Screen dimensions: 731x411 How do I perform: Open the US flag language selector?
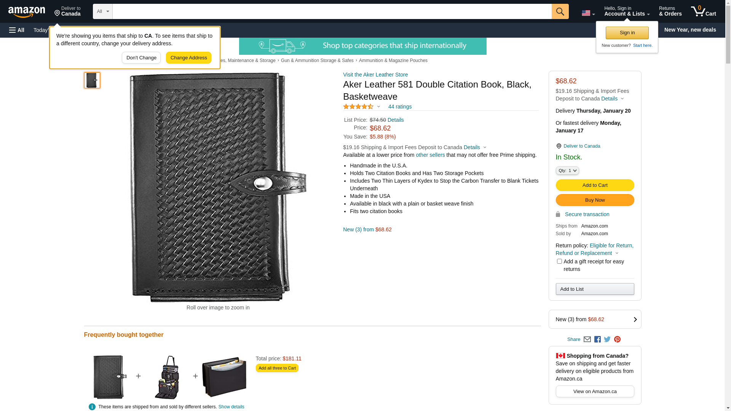588,13
